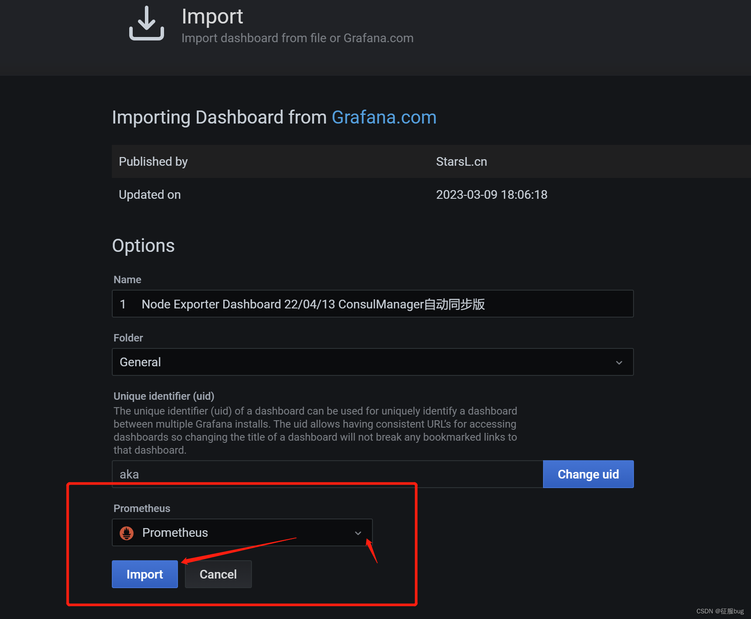The image size is (751, 619).
Task: Select the 2023-03-09 18:06:18 updated date
Action: 492,194
